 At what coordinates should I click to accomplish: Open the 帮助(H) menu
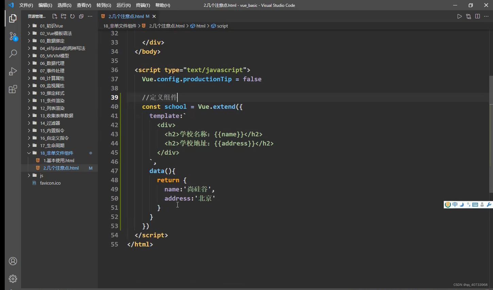[x=162, y=5]
